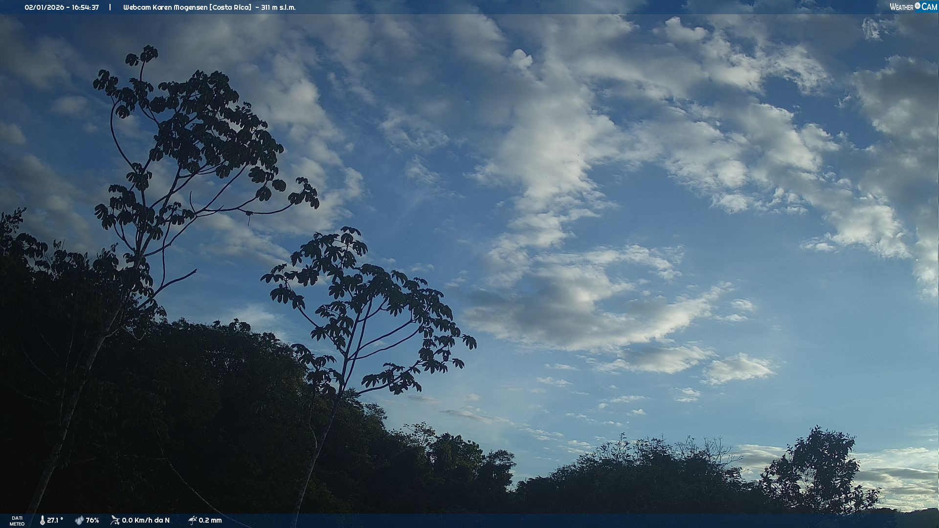The image size is (939, 528).
Task: Click the date 02/01/2026 in header
Action: point(45,7)
